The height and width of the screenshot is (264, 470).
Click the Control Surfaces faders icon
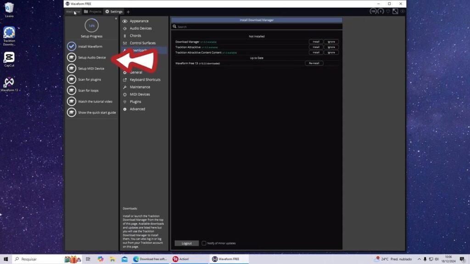(125, 43)
